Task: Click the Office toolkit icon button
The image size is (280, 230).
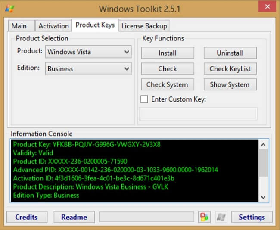Action: click(204, 217)
